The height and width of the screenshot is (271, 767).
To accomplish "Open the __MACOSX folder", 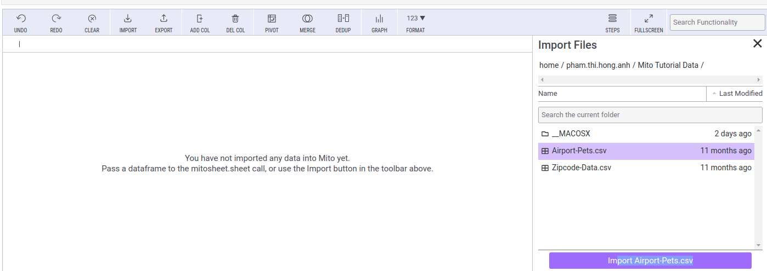I will 571,134.
